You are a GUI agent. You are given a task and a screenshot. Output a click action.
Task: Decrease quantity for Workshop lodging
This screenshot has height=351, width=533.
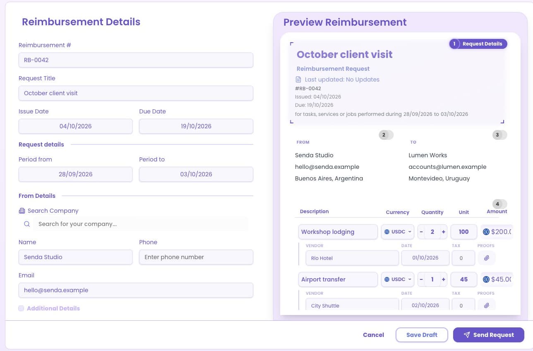pyautogui.click(x=421, y=232)
